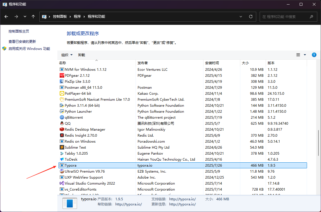321x212 pixels.
Task: Sort list by 安装时间 column header
Action: pos(212,63)
